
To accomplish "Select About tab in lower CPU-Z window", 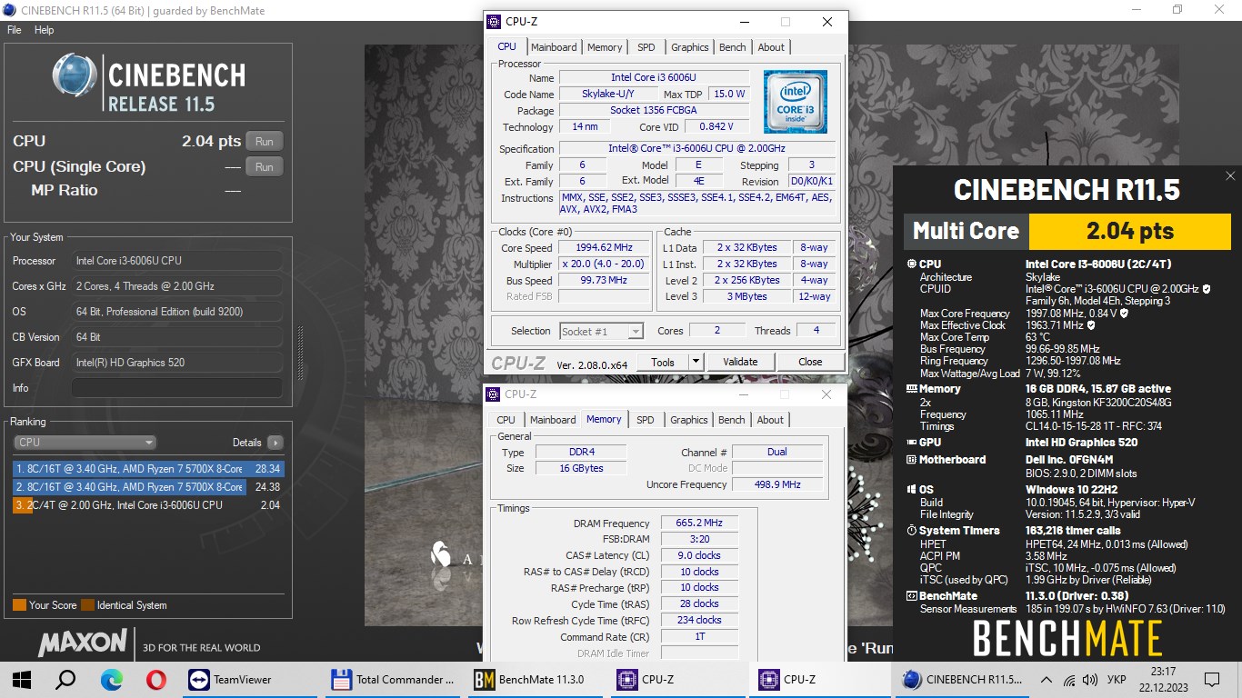I will 770,420.
